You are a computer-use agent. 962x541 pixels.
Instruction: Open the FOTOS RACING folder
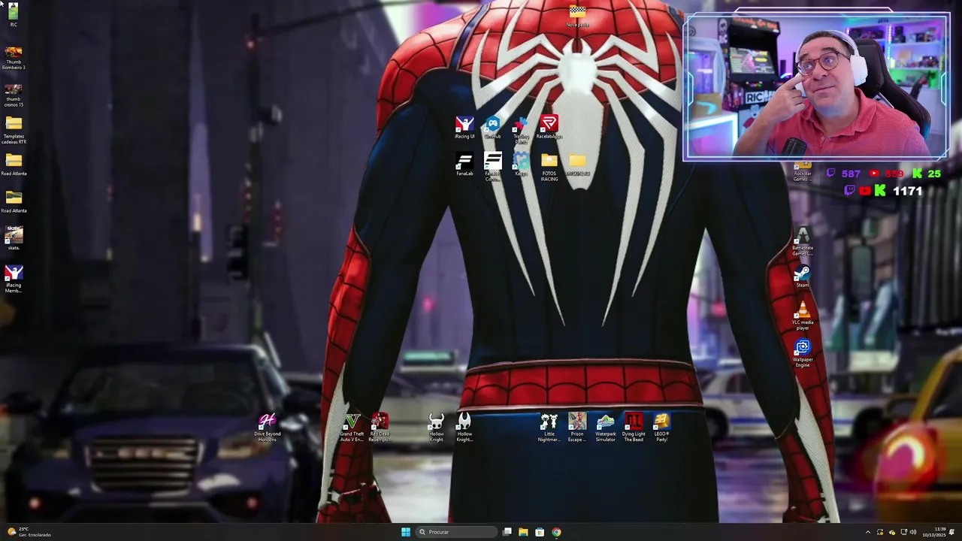click(x=549, y=168)
